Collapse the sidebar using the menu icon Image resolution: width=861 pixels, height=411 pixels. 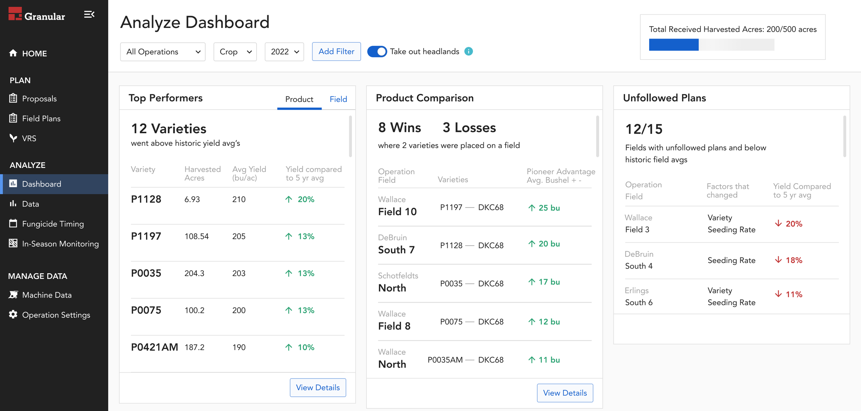tap(89, 14)
